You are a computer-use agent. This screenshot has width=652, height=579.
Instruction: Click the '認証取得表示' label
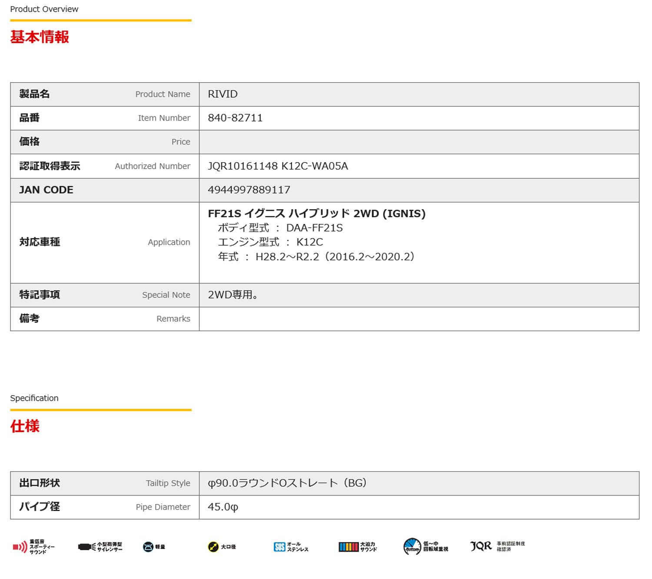pos(50,166)
